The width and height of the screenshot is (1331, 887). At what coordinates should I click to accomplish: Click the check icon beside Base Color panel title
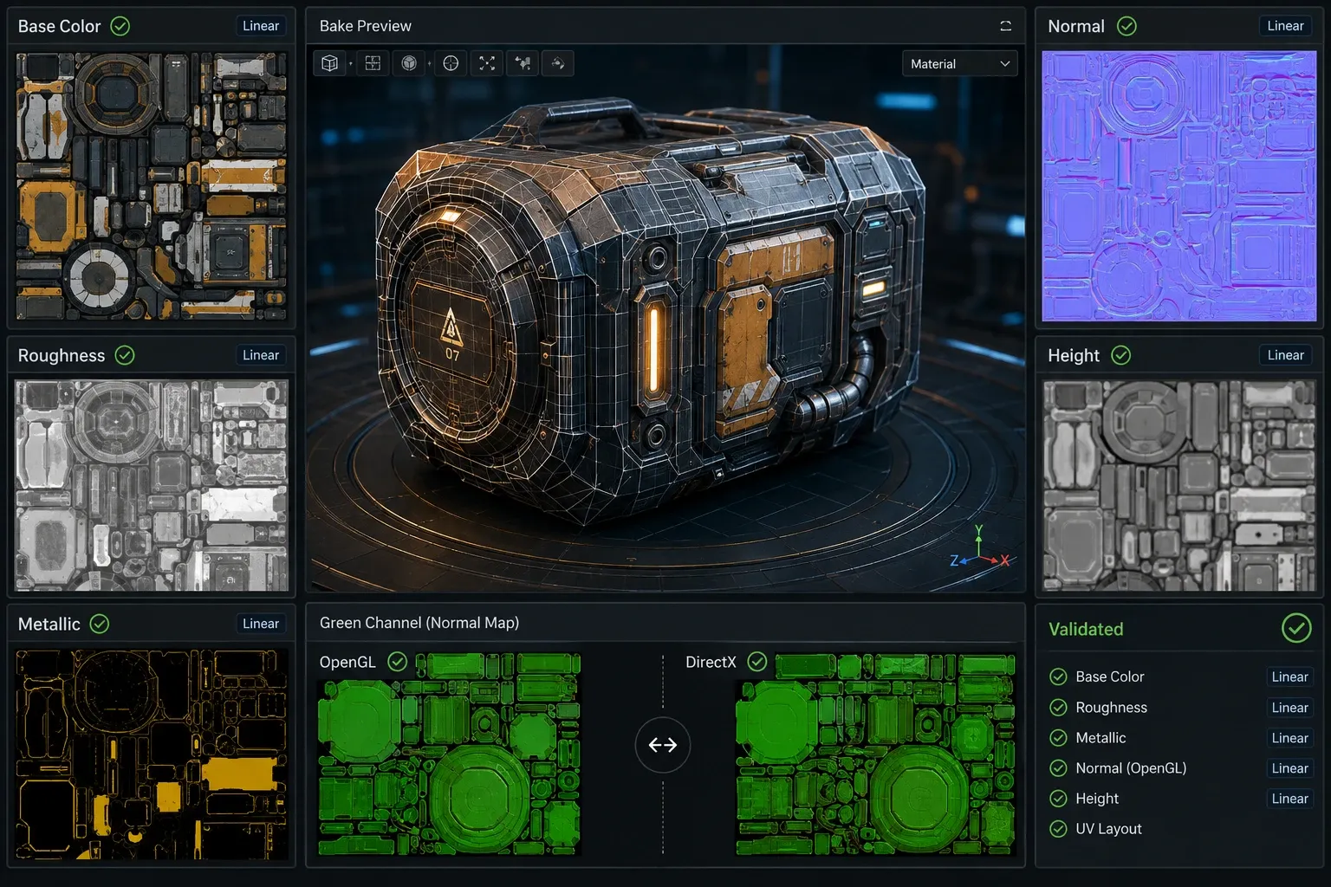120,26
